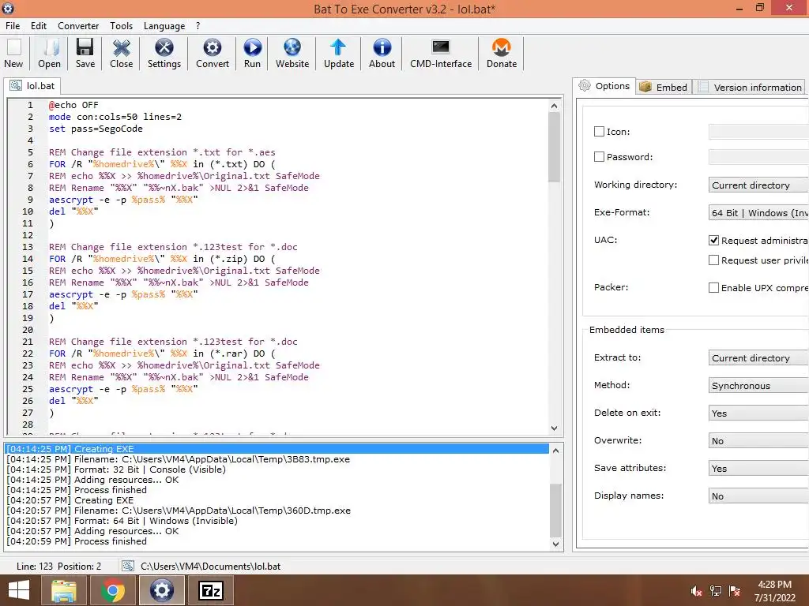Open the Working directory dropdown

[758, 185]
